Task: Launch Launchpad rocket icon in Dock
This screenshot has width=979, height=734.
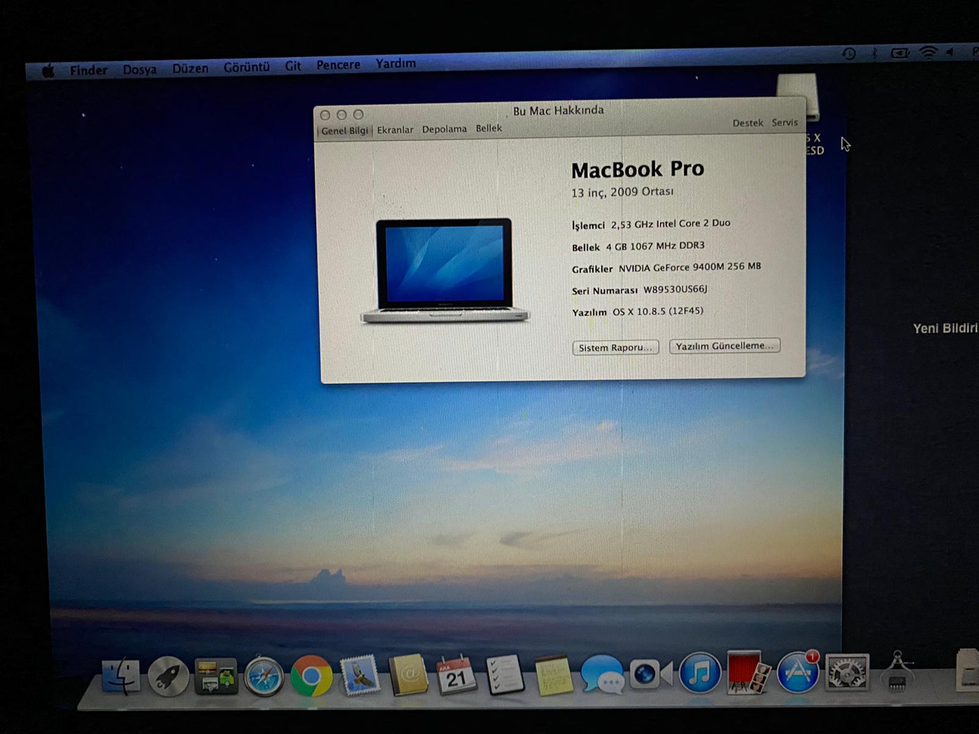Action: (x=168, y=677)
